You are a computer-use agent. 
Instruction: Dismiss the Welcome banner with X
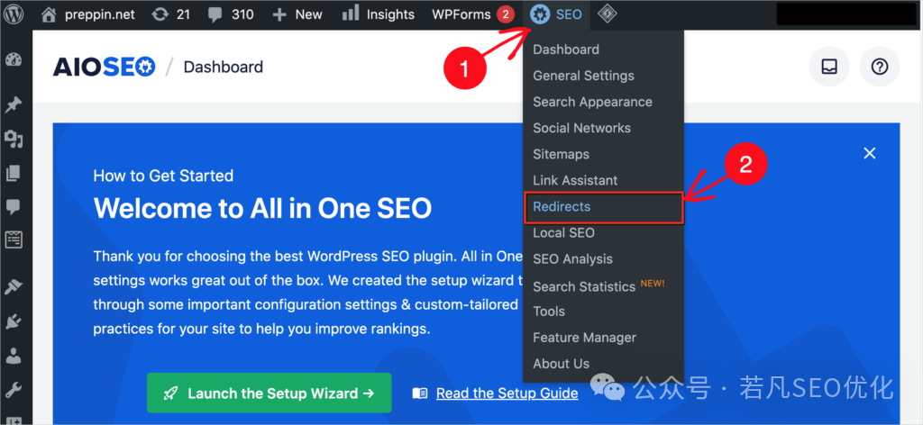(870, 153)
